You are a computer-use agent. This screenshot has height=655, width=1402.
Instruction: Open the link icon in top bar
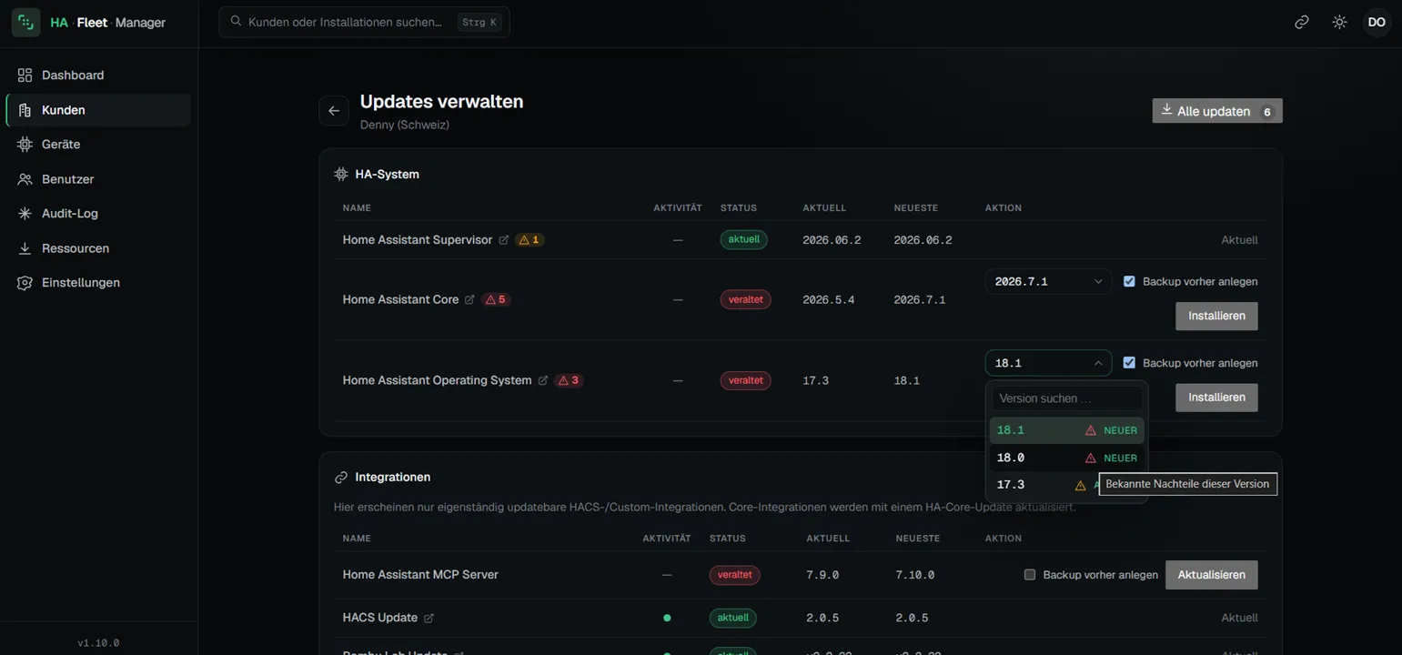(x=1302, y=22)
